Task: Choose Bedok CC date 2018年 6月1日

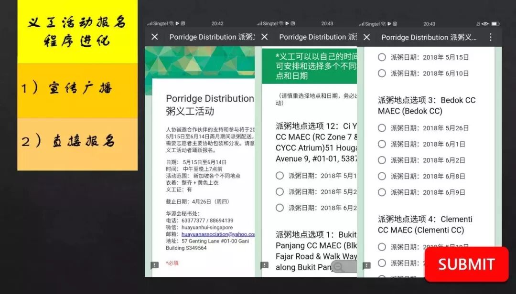Action: (x=382, y=144)
